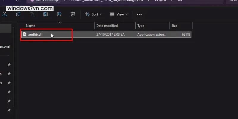Sort files by the Name column header
Screen dimensions: 238x119
(x=31, y=26)
